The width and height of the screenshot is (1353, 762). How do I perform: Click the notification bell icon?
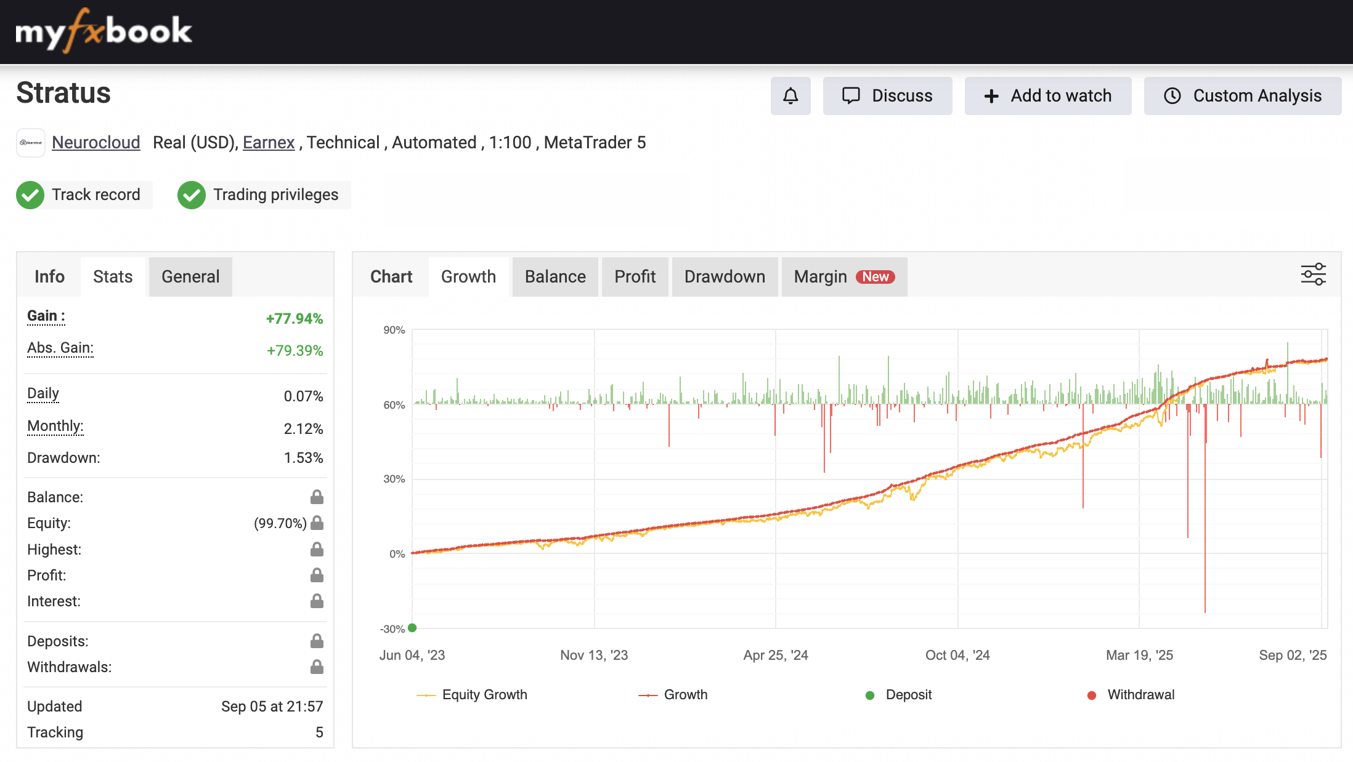[x=790, y=96]
